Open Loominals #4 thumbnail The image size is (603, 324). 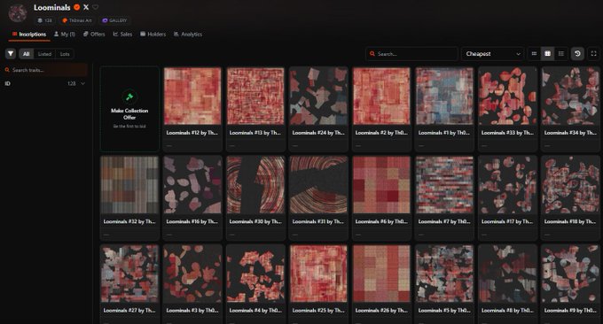pos(255,274)
